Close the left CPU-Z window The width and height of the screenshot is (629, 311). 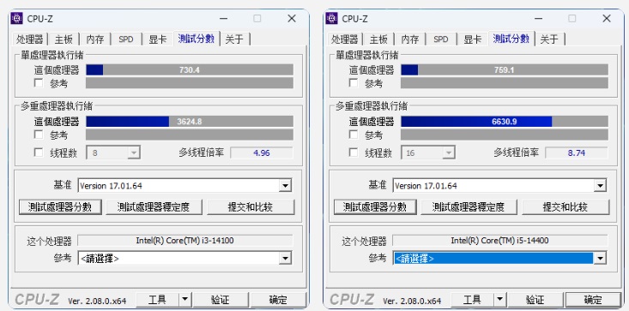(x=292, y=18)
